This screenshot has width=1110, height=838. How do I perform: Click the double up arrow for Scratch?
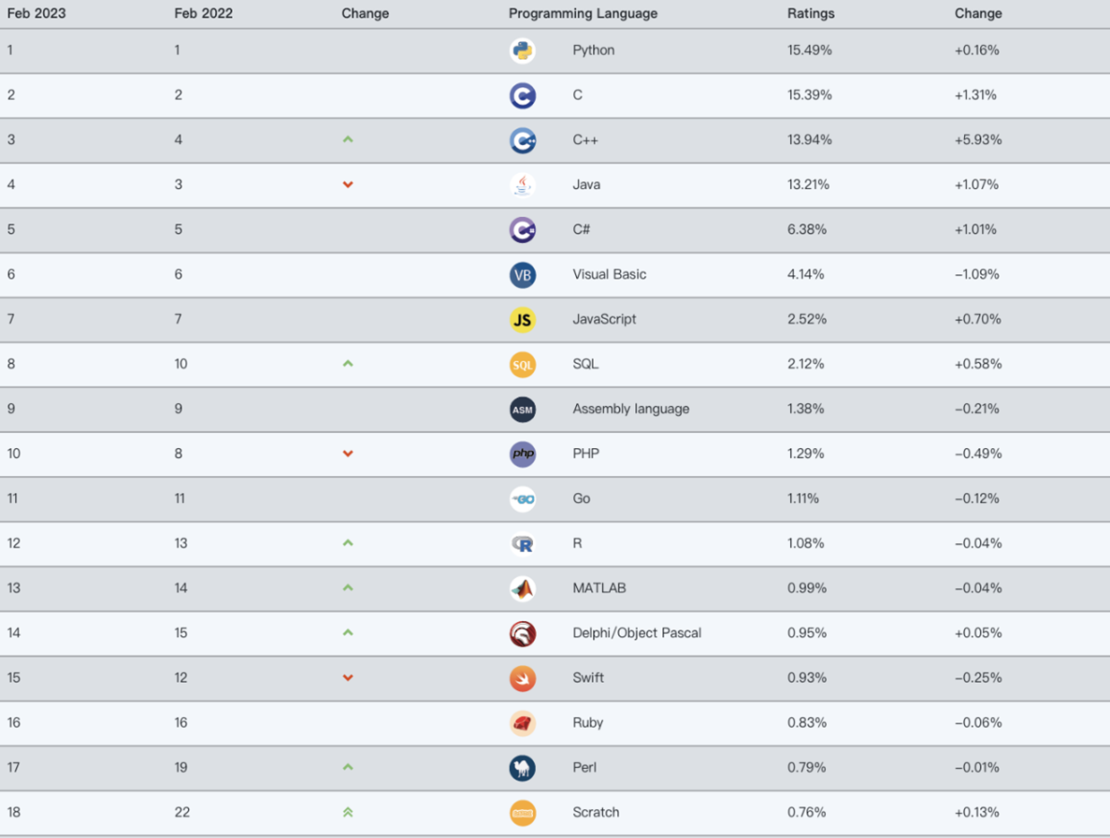tap(348, 813)
